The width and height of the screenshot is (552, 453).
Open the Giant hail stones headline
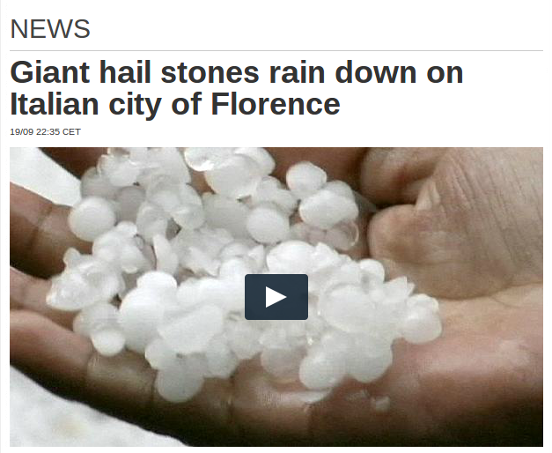237,88
